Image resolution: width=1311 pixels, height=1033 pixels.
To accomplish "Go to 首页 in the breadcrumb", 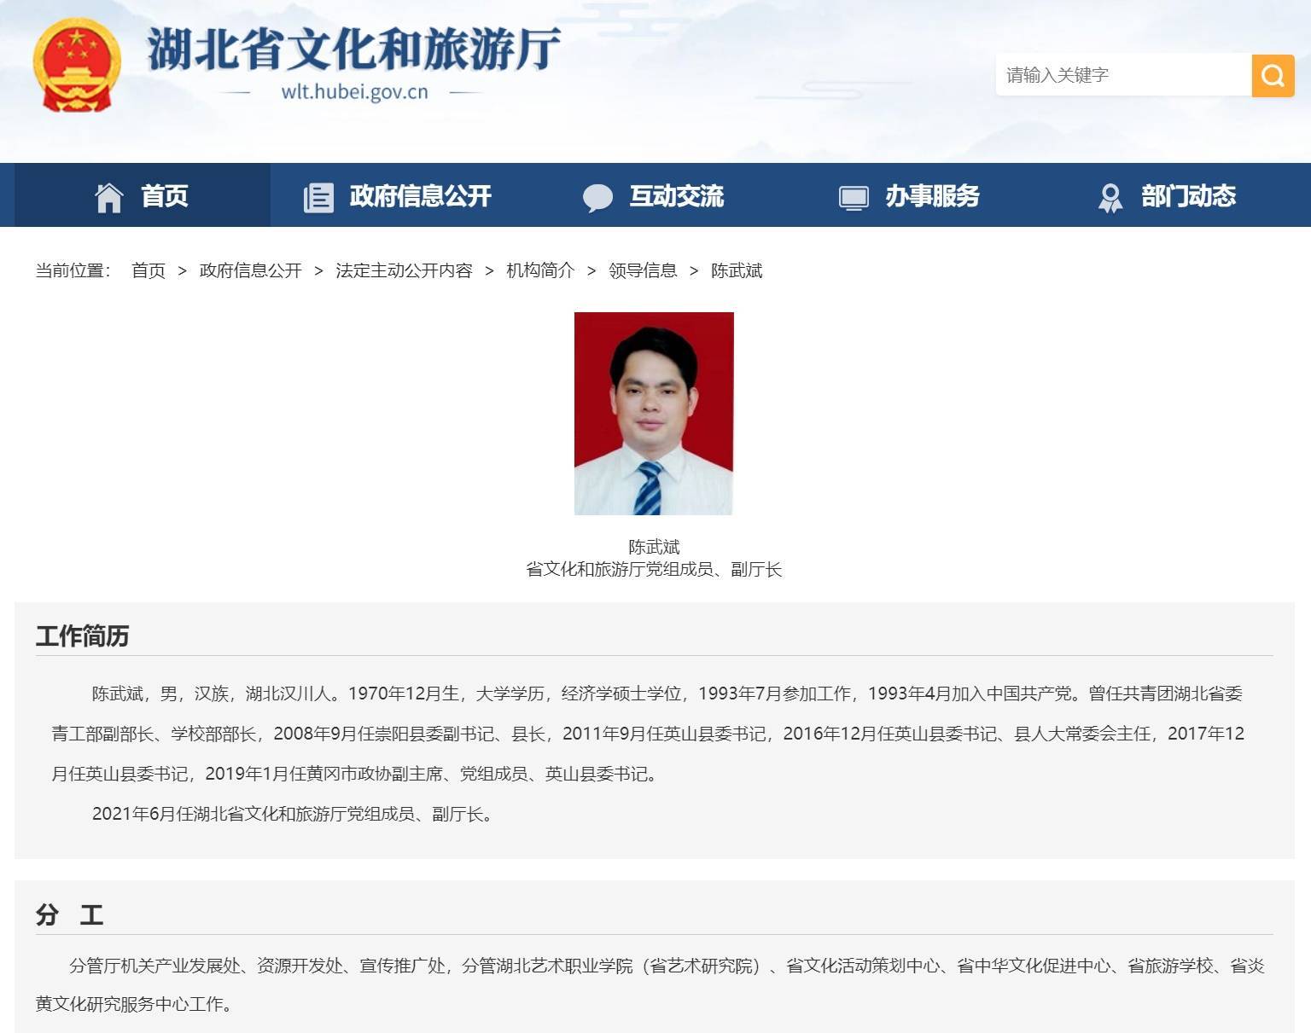I will click(149, 270).
